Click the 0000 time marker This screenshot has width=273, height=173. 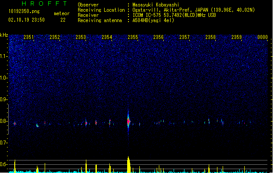(x=263, y=37)
